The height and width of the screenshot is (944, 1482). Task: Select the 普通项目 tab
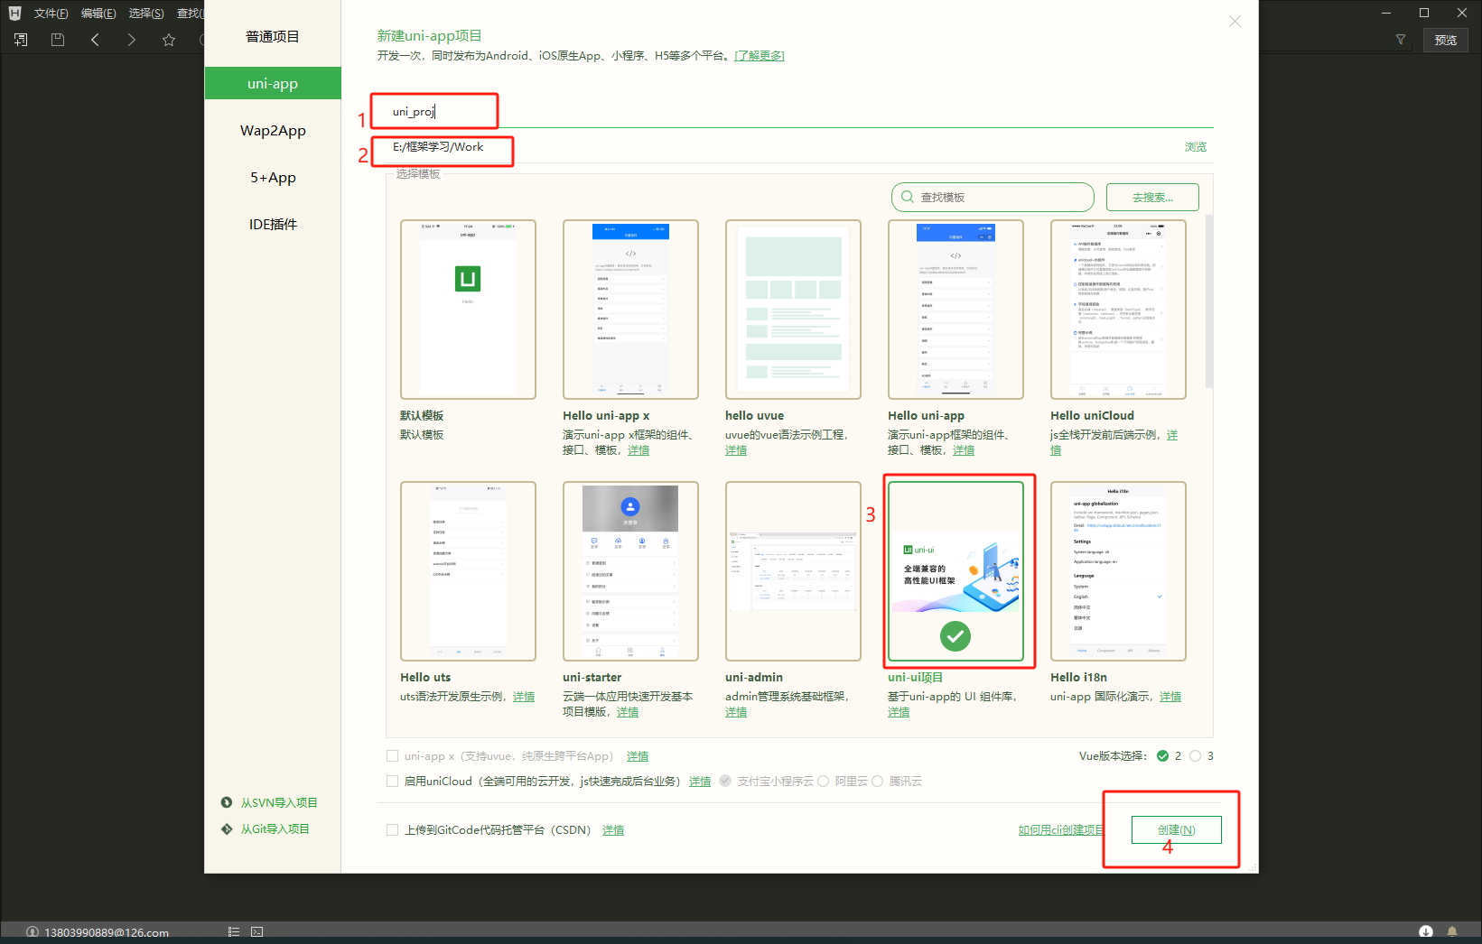[273, 36]
